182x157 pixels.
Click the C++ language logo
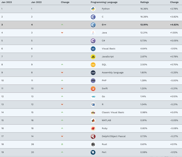point(93,25)
